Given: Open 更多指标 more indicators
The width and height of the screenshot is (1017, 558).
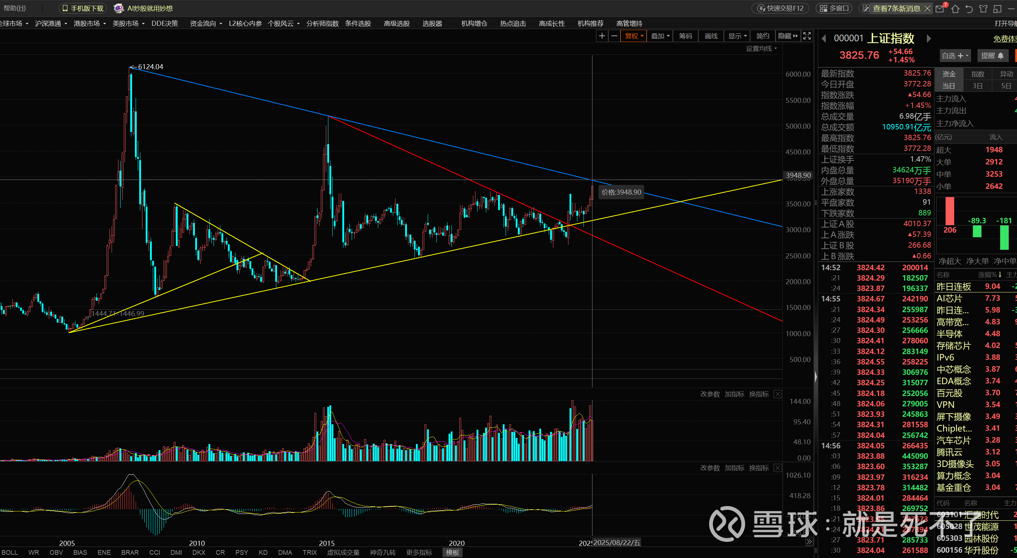Looking at the screenshot, I should pyautogui.click(x=419, y=553).
